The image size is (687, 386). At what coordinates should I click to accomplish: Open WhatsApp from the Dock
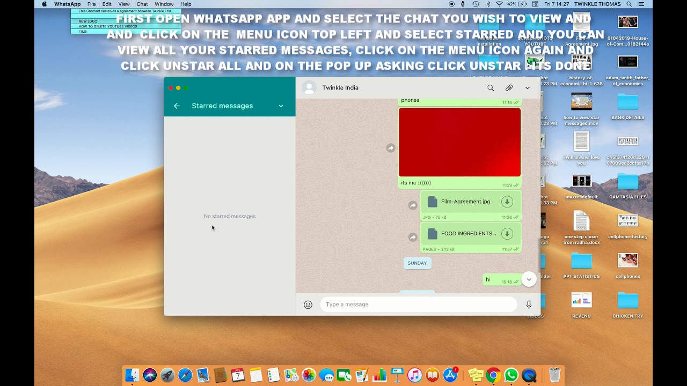(511, 375)
